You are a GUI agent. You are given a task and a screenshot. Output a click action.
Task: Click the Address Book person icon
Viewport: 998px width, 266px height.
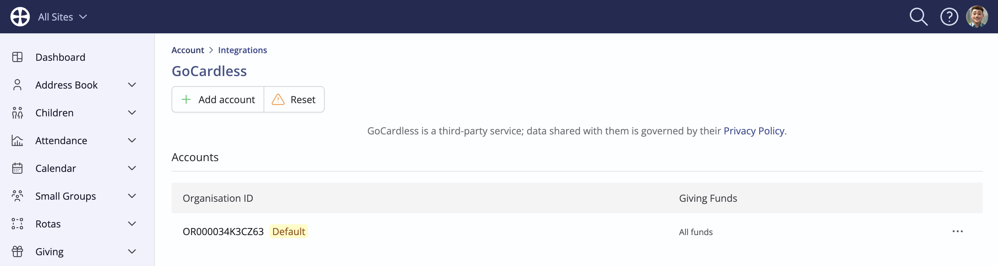[x=17, y=85]
